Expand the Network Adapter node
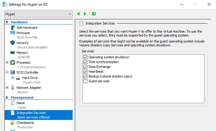The width and height of the screenshot is (216, 131). click(7, 88)
